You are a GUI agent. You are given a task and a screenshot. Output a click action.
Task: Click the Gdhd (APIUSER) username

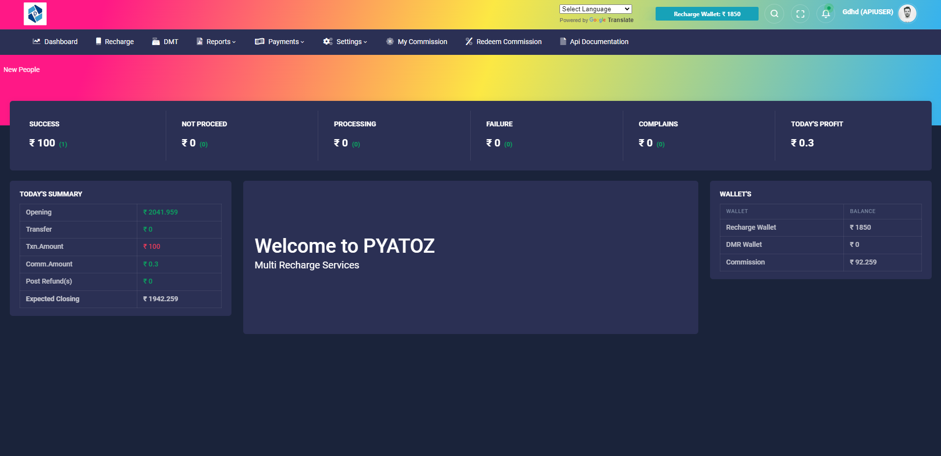point(867,12)
